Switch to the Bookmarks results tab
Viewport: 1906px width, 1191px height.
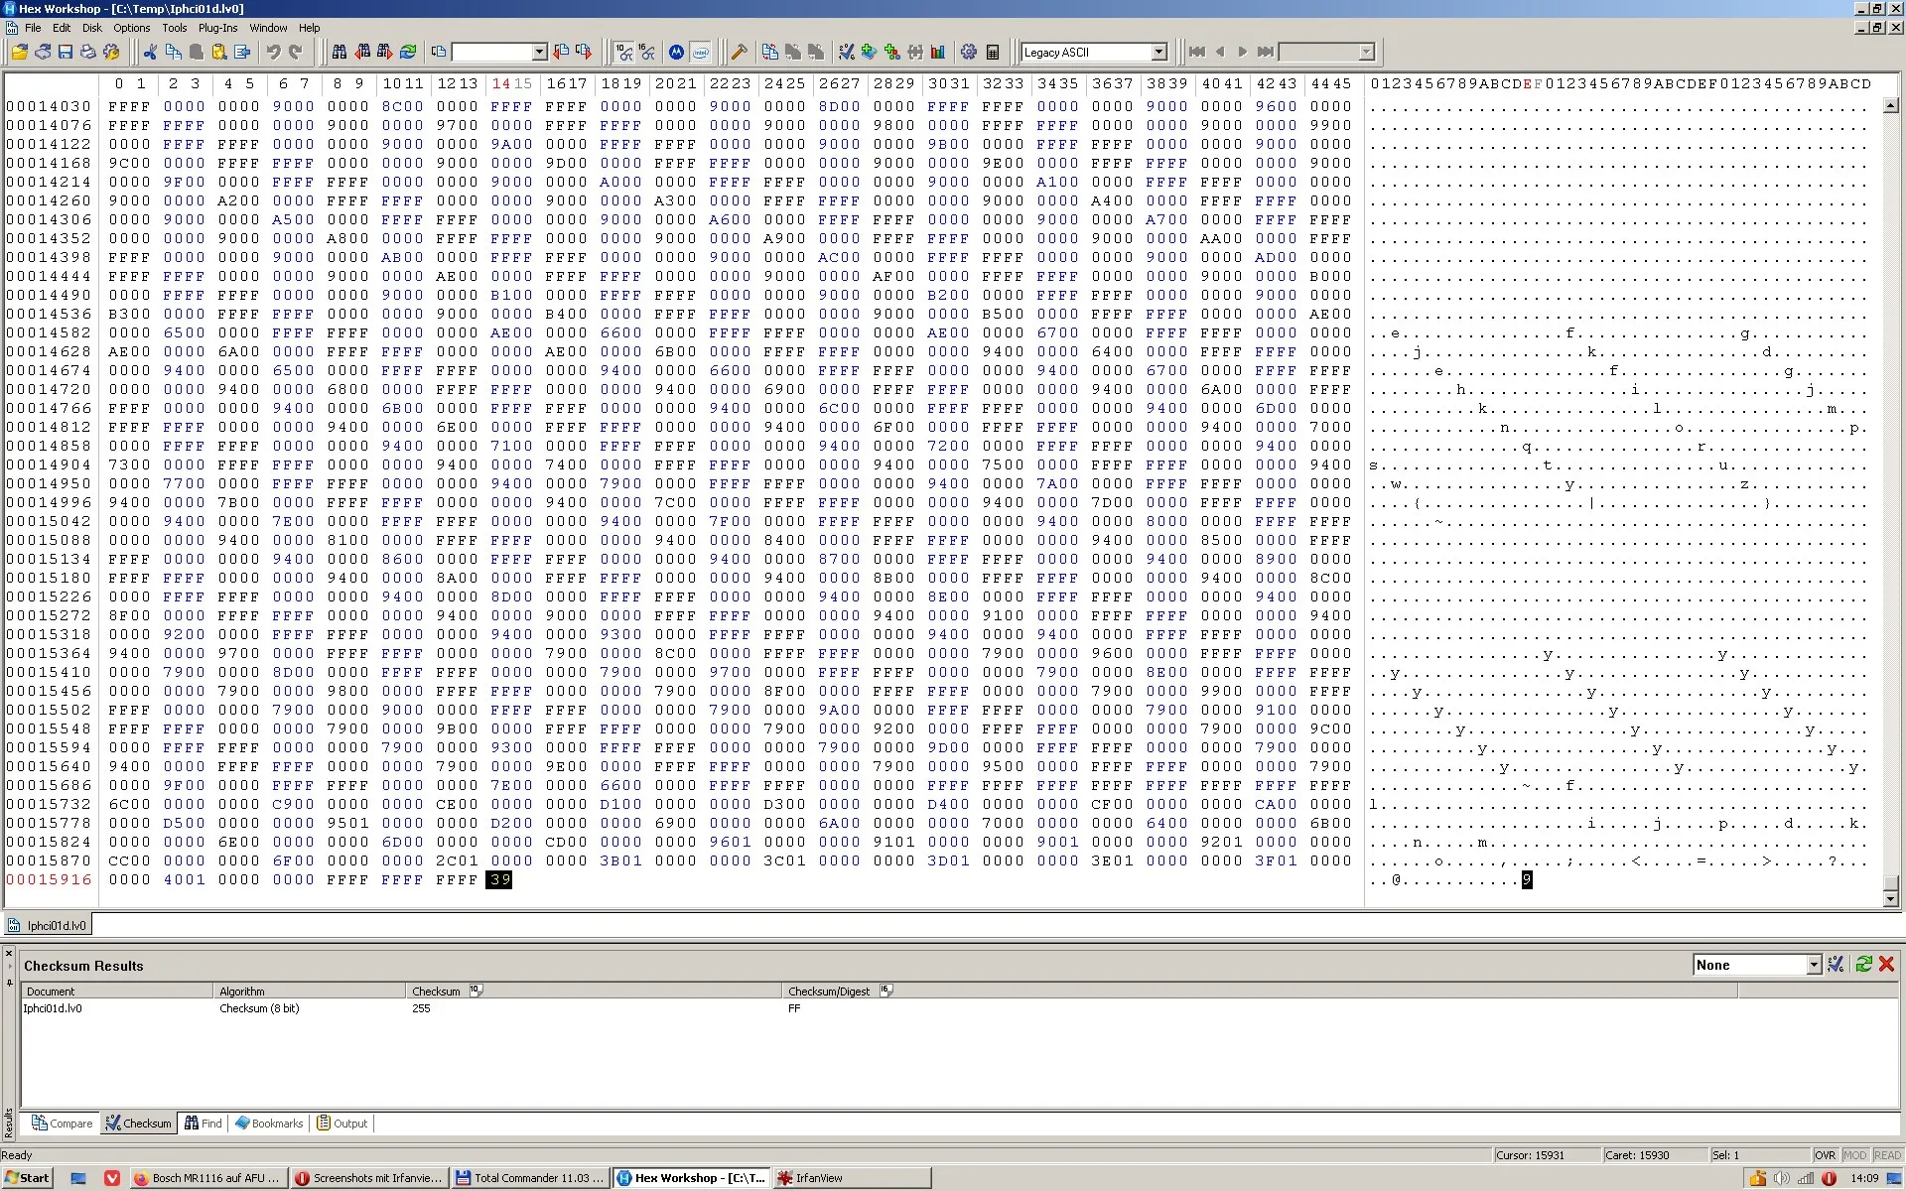point(269,1124)
